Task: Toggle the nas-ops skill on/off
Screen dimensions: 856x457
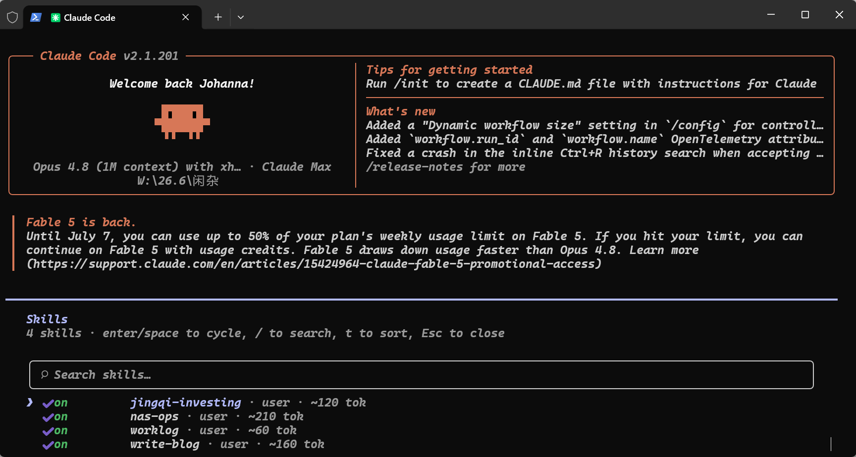Action: pyautogui.click(x=55, y=417)
